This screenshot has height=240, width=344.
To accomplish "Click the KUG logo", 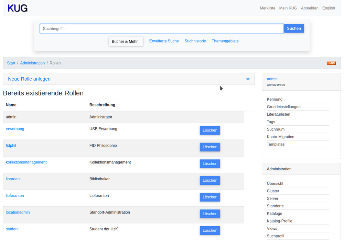I will tap(18, 8).
